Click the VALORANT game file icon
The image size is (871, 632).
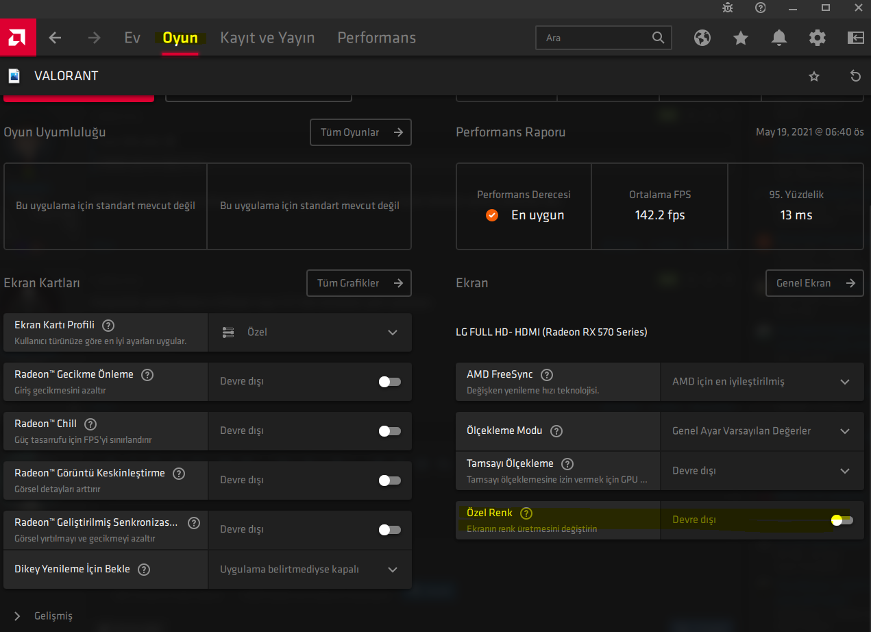pos(14,76)
